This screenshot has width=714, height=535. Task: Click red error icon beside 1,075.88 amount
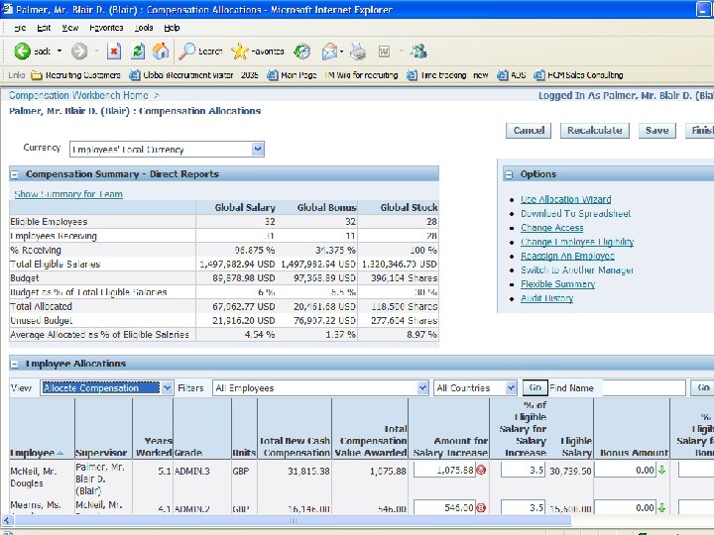[481, 470]
